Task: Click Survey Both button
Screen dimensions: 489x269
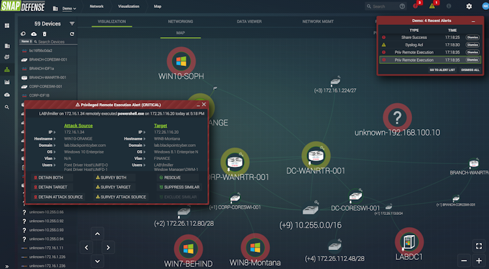Action: (x=114, y=178)
